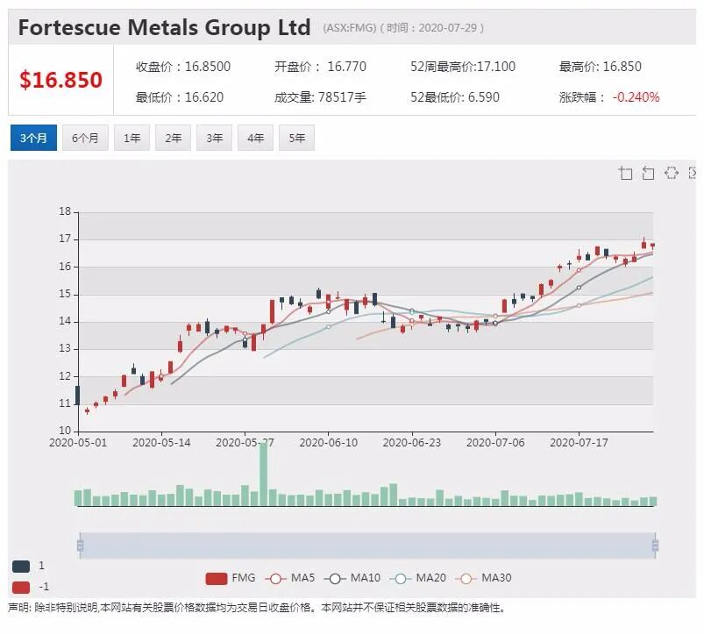The height and width of the screenshot is (635, 704).
Task: Click the right data zoom slider handle
Action: 656,546
